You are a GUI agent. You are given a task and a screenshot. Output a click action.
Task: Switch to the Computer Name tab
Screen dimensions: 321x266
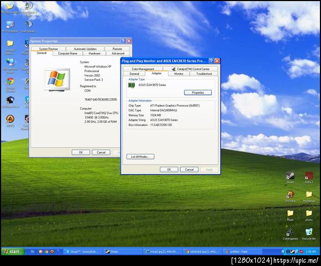(67, 53)
